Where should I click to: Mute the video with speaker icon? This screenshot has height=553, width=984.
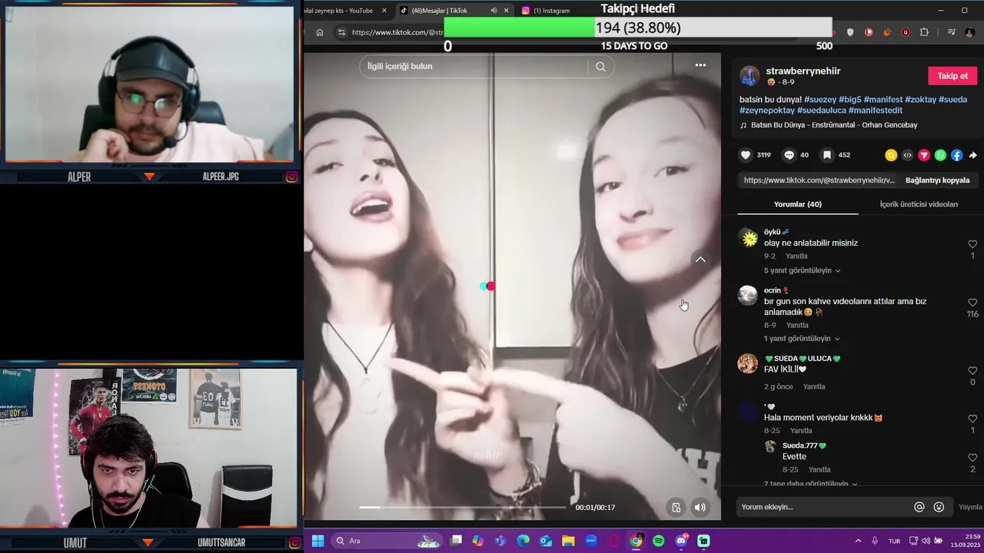700,507
